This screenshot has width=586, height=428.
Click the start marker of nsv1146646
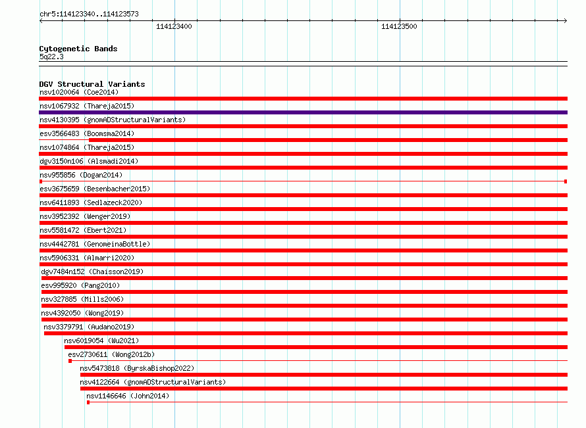click(88, 402)
